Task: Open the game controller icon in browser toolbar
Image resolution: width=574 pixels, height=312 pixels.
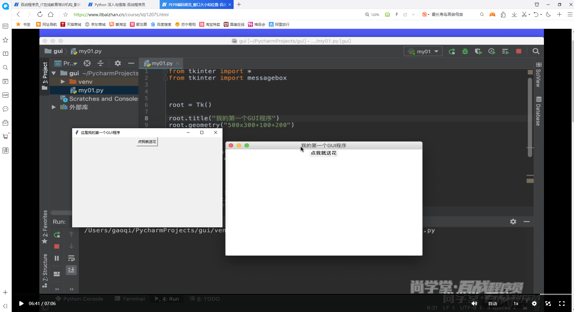Action: (x=492, y=14)
